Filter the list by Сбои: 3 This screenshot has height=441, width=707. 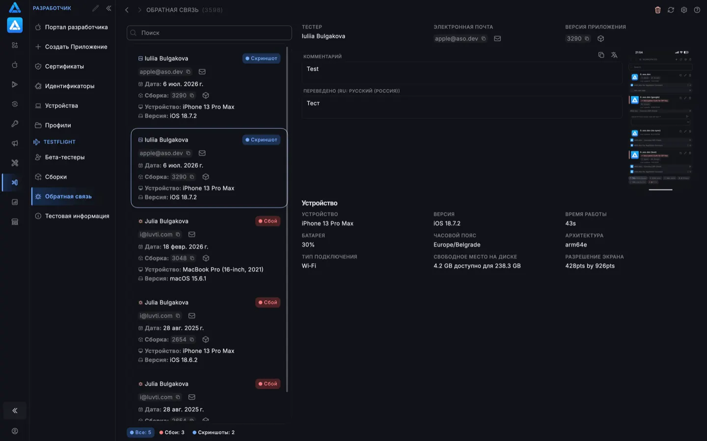[172, 432]
